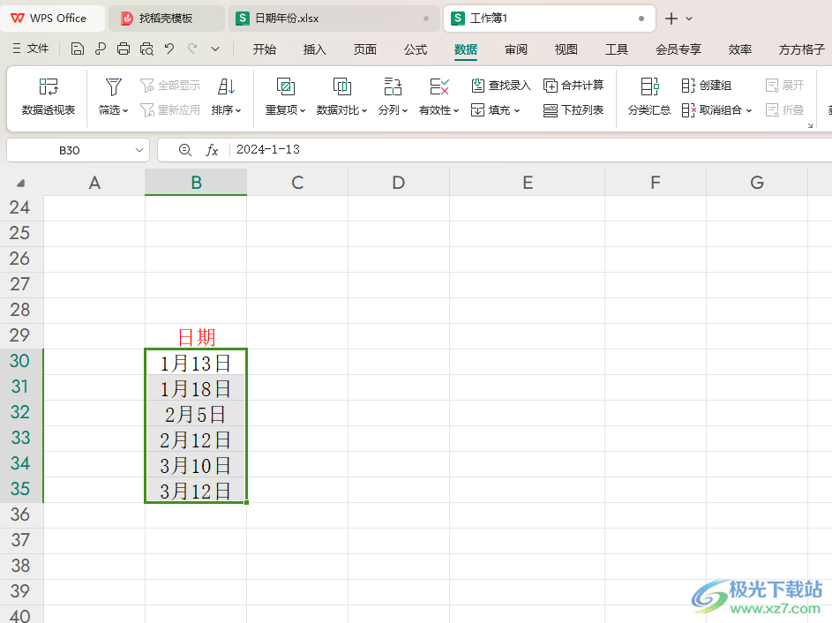Open the tab list chevron next to plus
This screenshot has height=623, width=832.
click(689, 19)
